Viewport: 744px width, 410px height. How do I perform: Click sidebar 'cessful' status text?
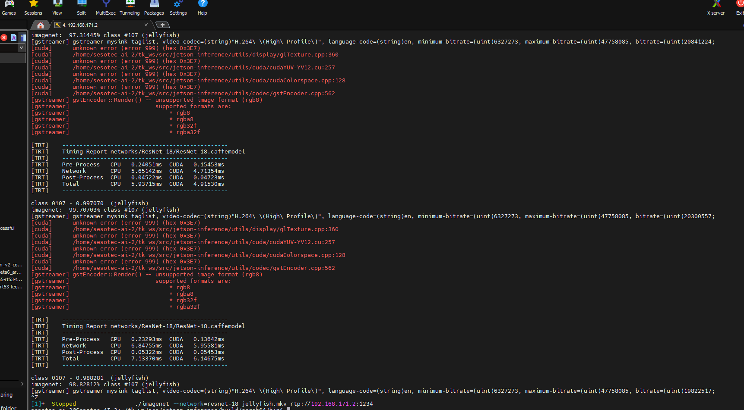7,228
